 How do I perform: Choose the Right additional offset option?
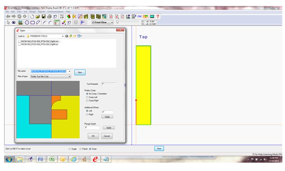click(87, 114)
